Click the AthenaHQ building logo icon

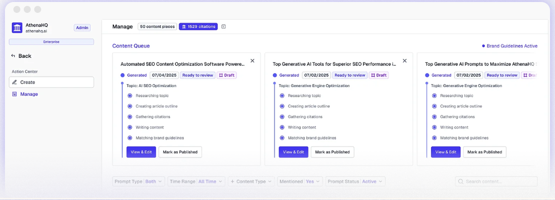pos(17,28)
